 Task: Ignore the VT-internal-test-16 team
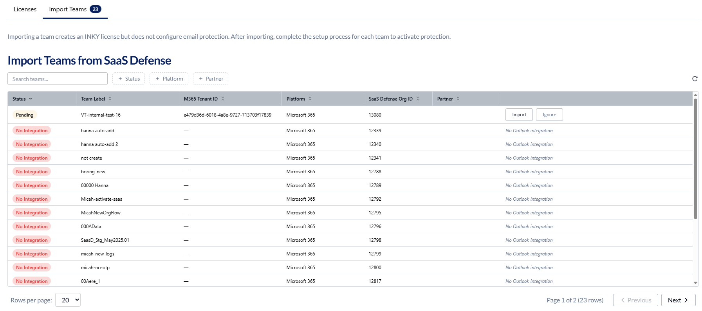549,115
